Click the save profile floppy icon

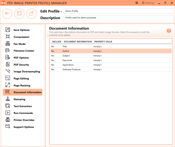tap(19, 13)
